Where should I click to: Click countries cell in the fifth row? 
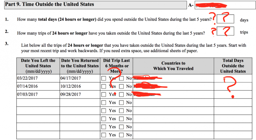click(173, 111)
